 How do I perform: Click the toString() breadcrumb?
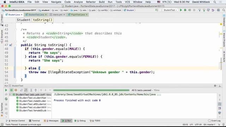coord(42,20)
